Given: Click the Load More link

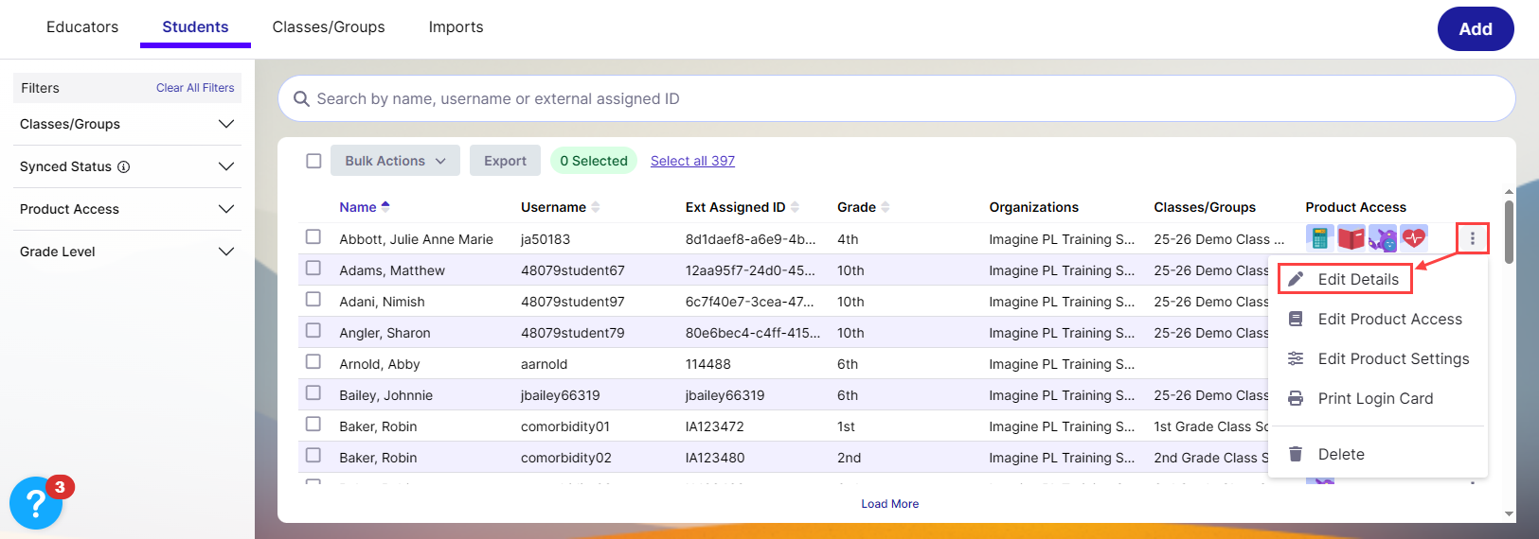Looking at the screenshot, I should click(889, 504).
